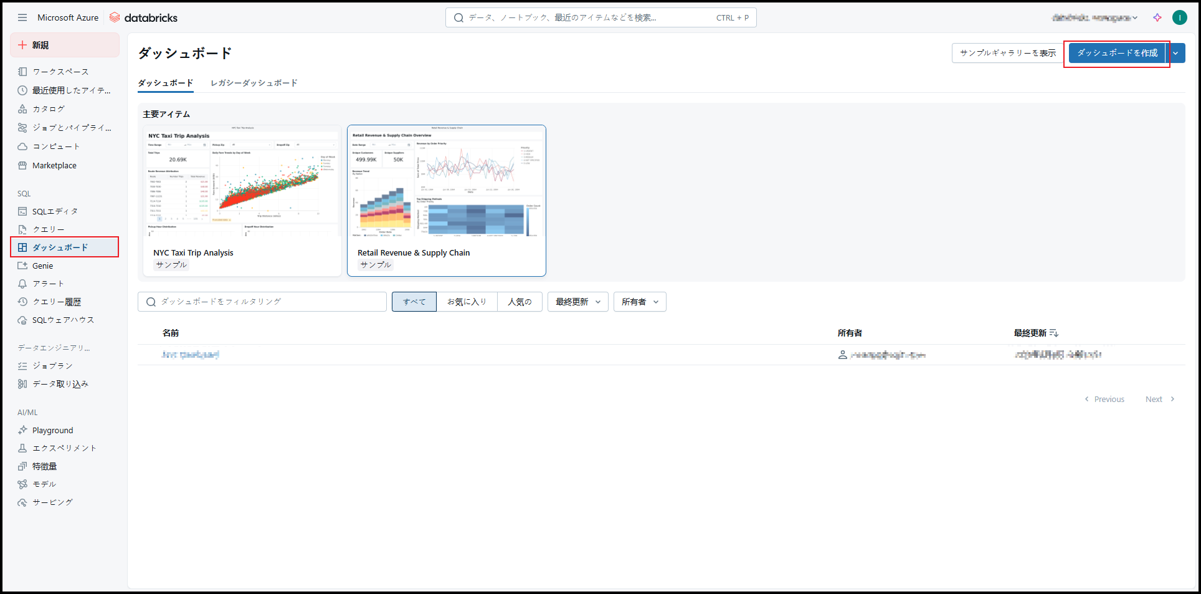
Task: Open クエリー履歴 history icon
Action: [22, 302]
